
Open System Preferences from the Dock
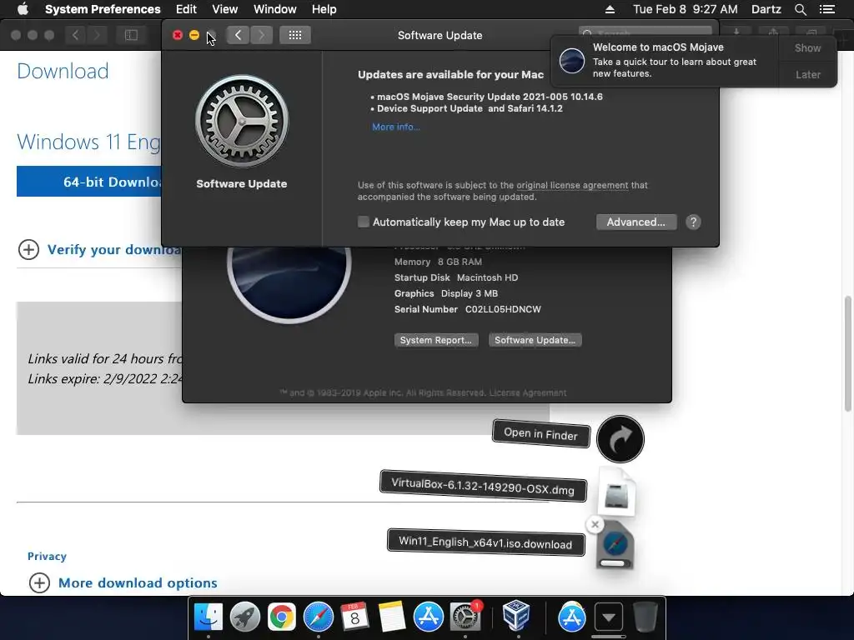465,617
